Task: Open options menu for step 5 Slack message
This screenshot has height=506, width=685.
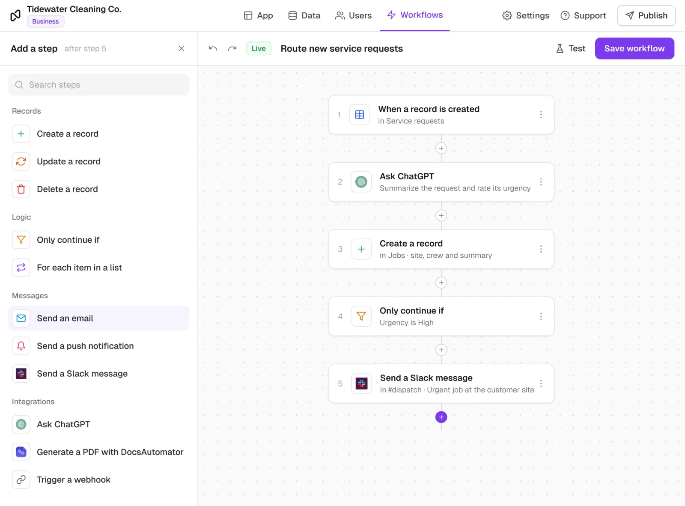Action: pyautogui.click(x=541, y=384)
